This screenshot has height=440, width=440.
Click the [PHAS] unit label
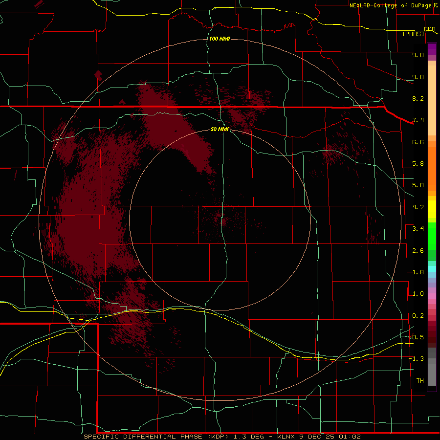click(x=413, y=34)
